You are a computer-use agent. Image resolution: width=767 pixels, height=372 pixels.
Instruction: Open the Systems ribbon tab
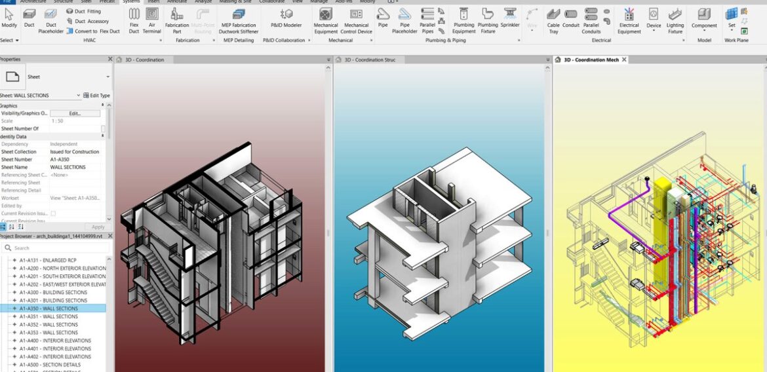(x=131, y=1)
